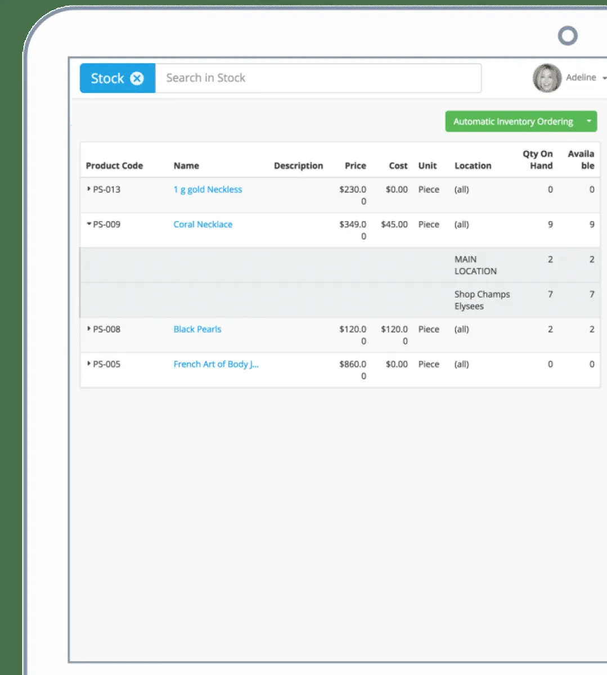Open the French Art of Body J... link
The height and width of the screenshot is (675, 607).
pos(216,364)
